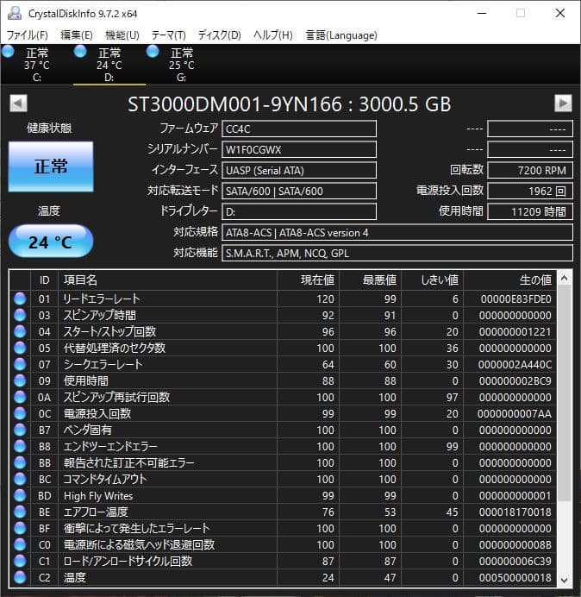This screenshot has height=597, width=581.
Task: Open the ファイル(F) menu
Action: click(28, 35)
